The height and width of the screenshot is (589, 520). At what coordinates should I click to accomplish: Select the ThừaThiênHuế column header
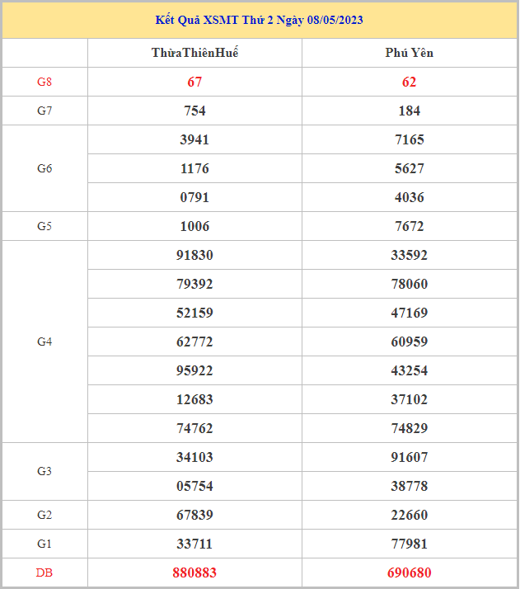pos(194,53)
